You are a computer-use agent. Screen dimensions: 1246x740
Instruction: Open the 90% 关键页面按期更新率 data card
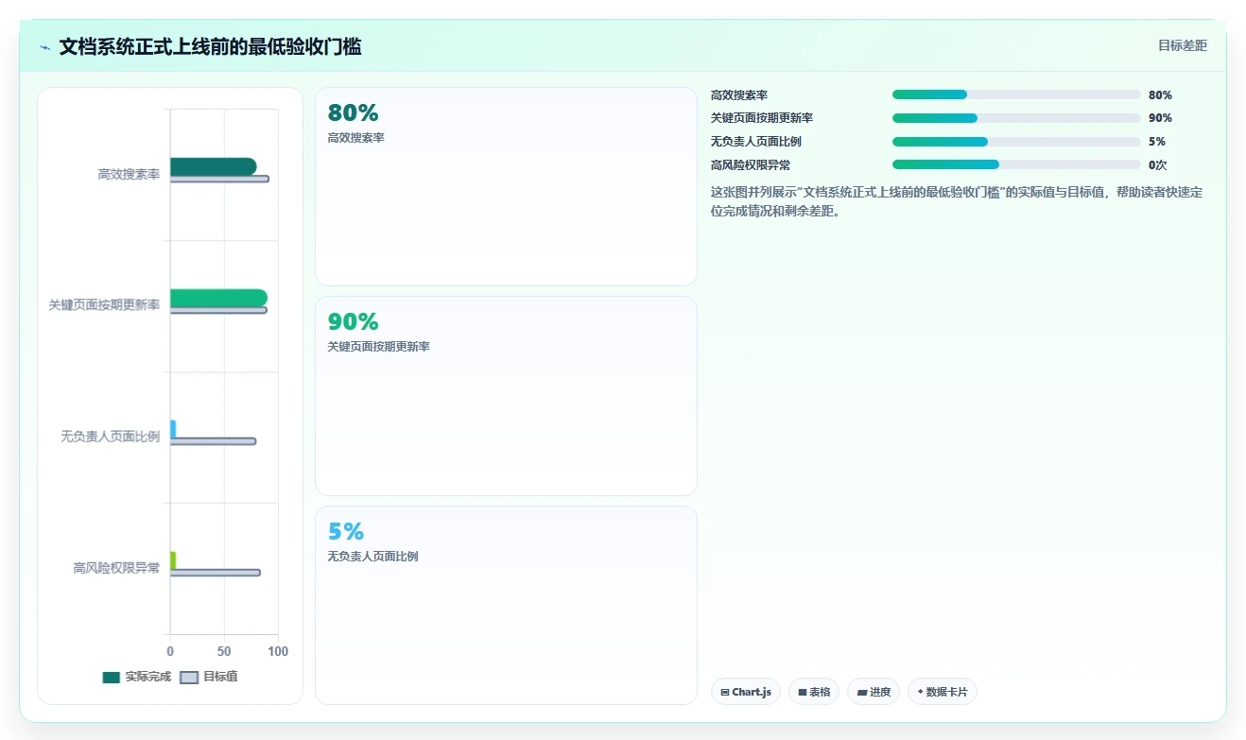[506, 396]
